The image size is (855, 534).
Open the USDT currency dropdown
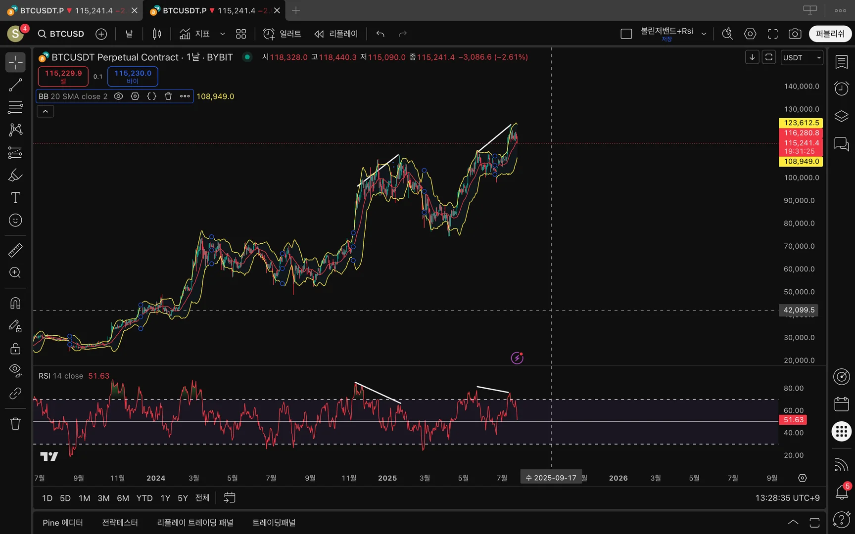[x=802, y=57]
